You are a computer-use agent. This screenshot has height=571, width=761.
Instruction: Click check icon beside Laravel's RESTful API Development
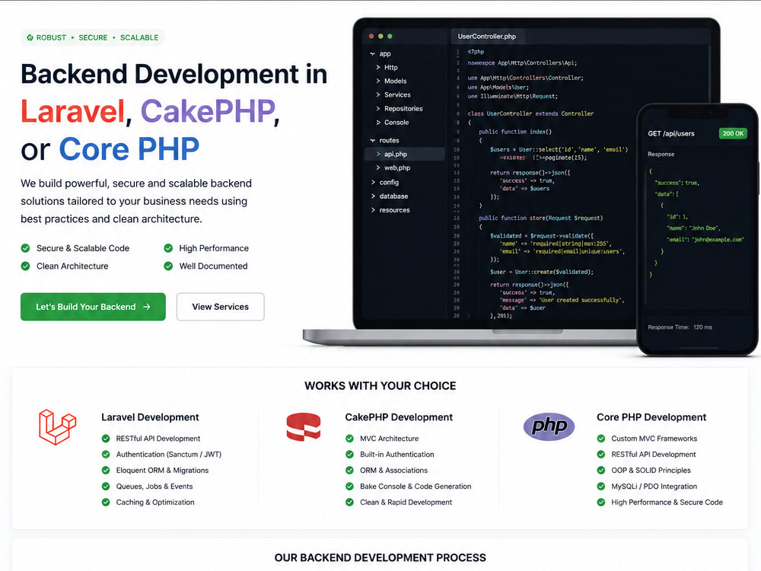pos(106,439)
